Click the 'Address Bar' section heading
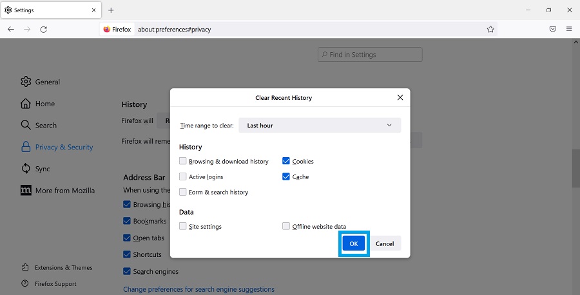The height and width of the screenshot is (295, 580). tap(144, 177)
